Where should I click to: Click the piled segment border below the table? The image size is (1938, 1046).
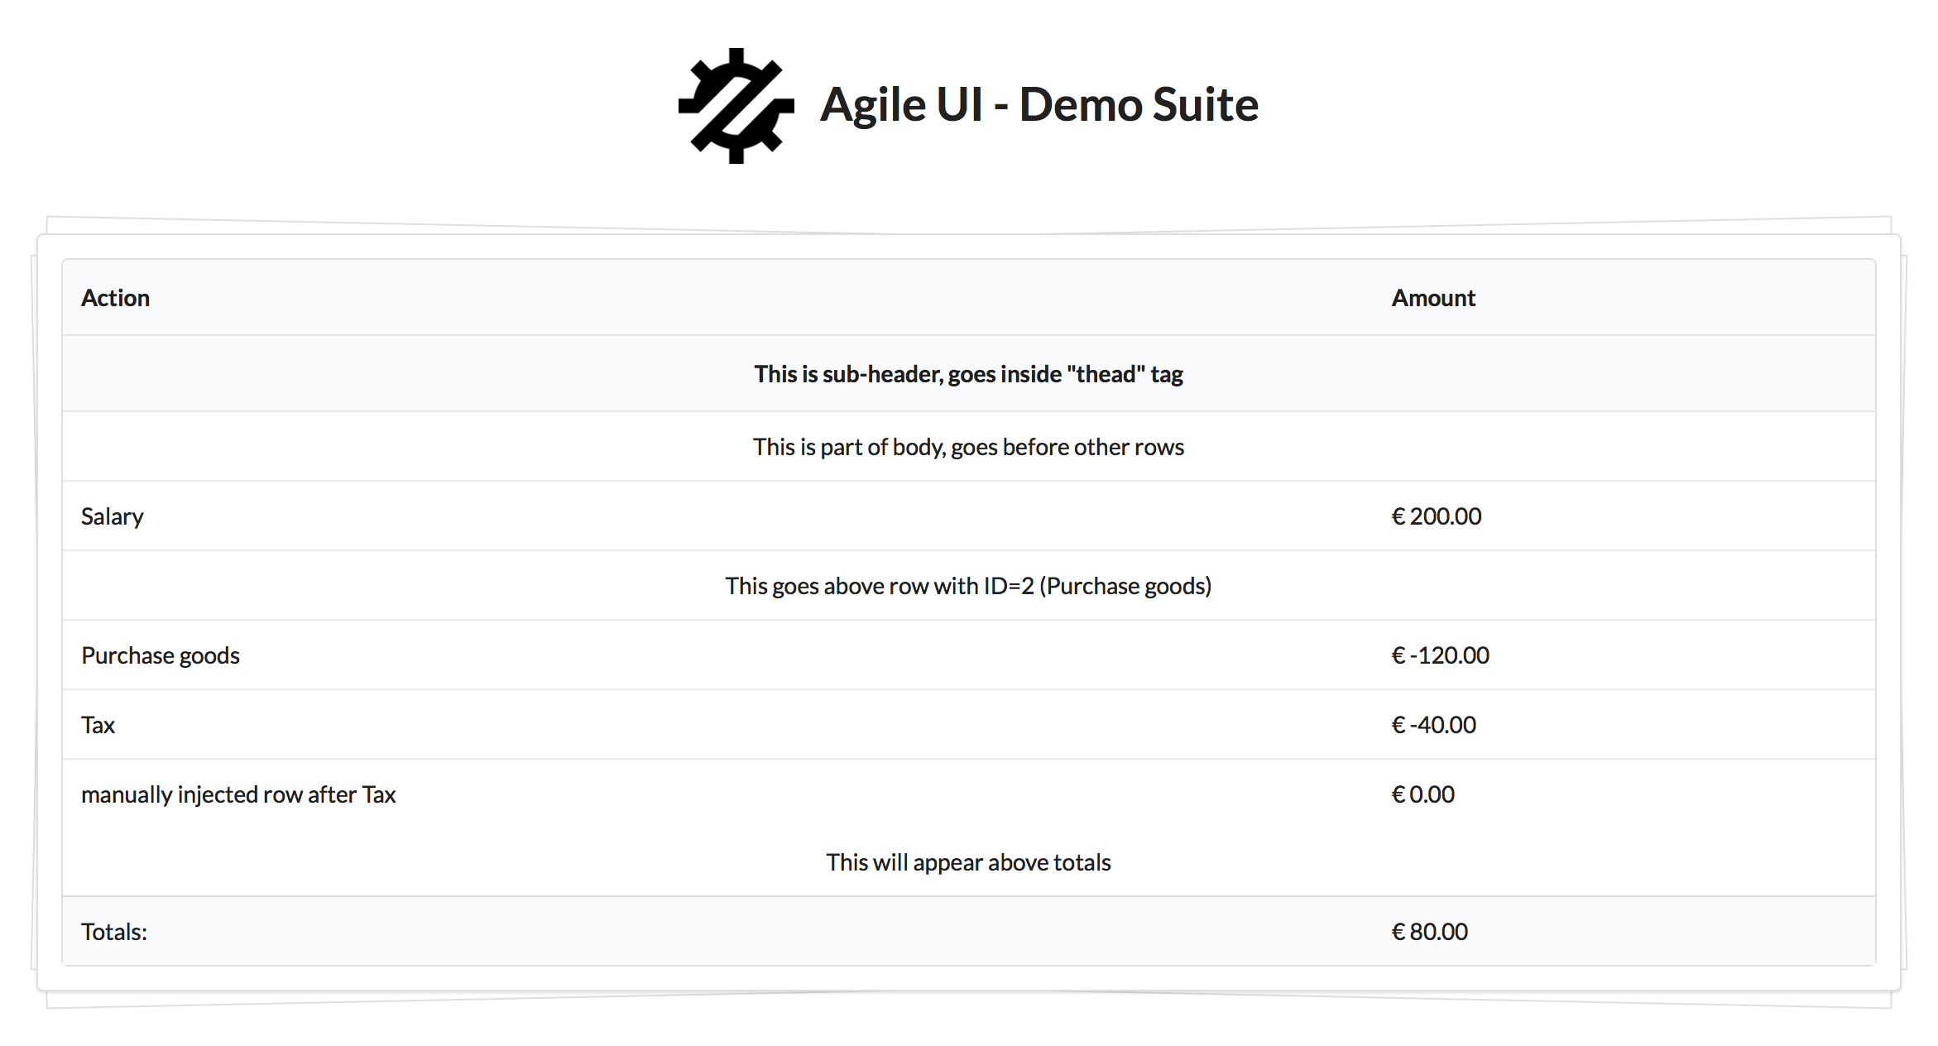point(968,1000)
